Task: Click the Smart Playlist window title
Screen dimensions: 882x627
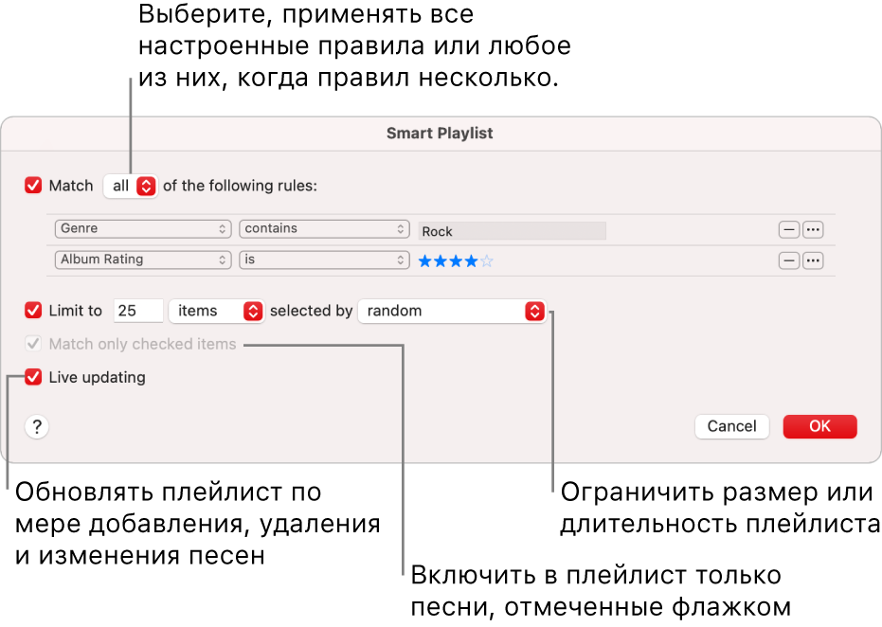Action: point(440,134)
